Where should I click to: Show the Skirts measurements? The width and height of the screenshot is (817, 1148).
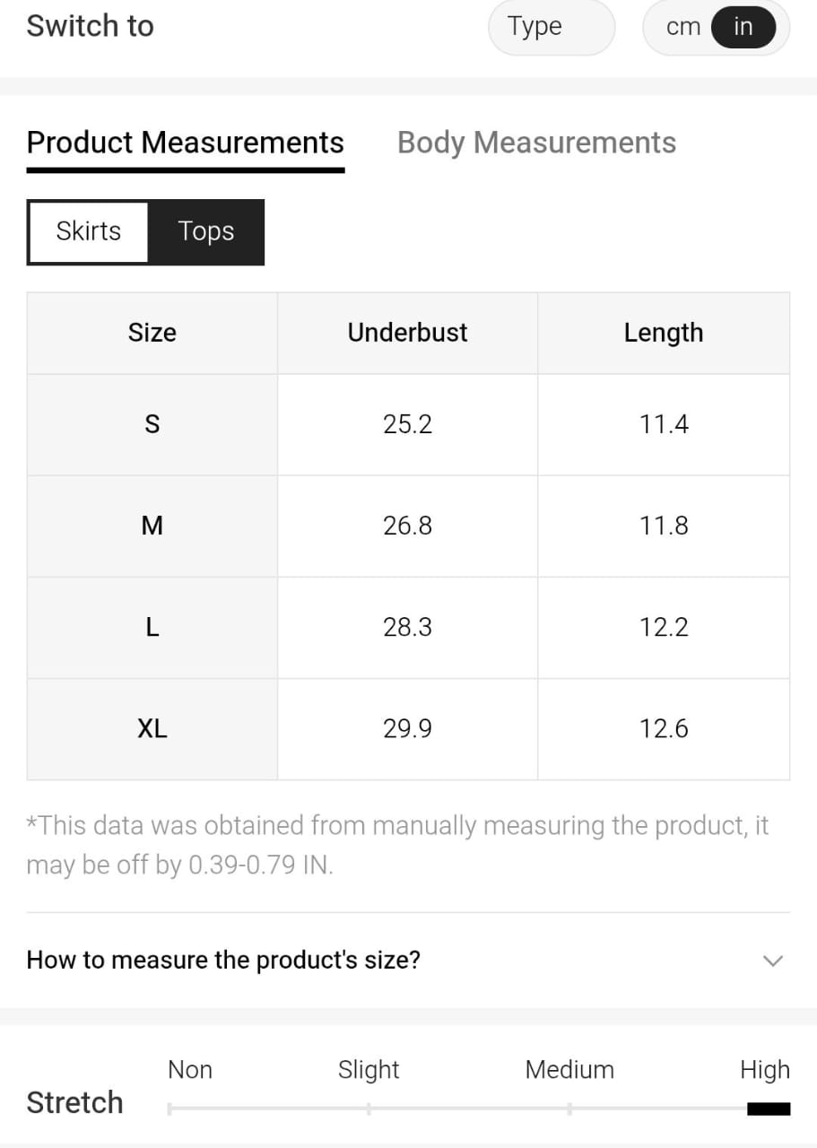coord(88,231)
